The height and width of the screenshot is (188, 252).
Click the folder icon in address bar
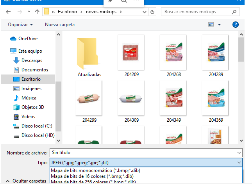click(x=46, y=12)
